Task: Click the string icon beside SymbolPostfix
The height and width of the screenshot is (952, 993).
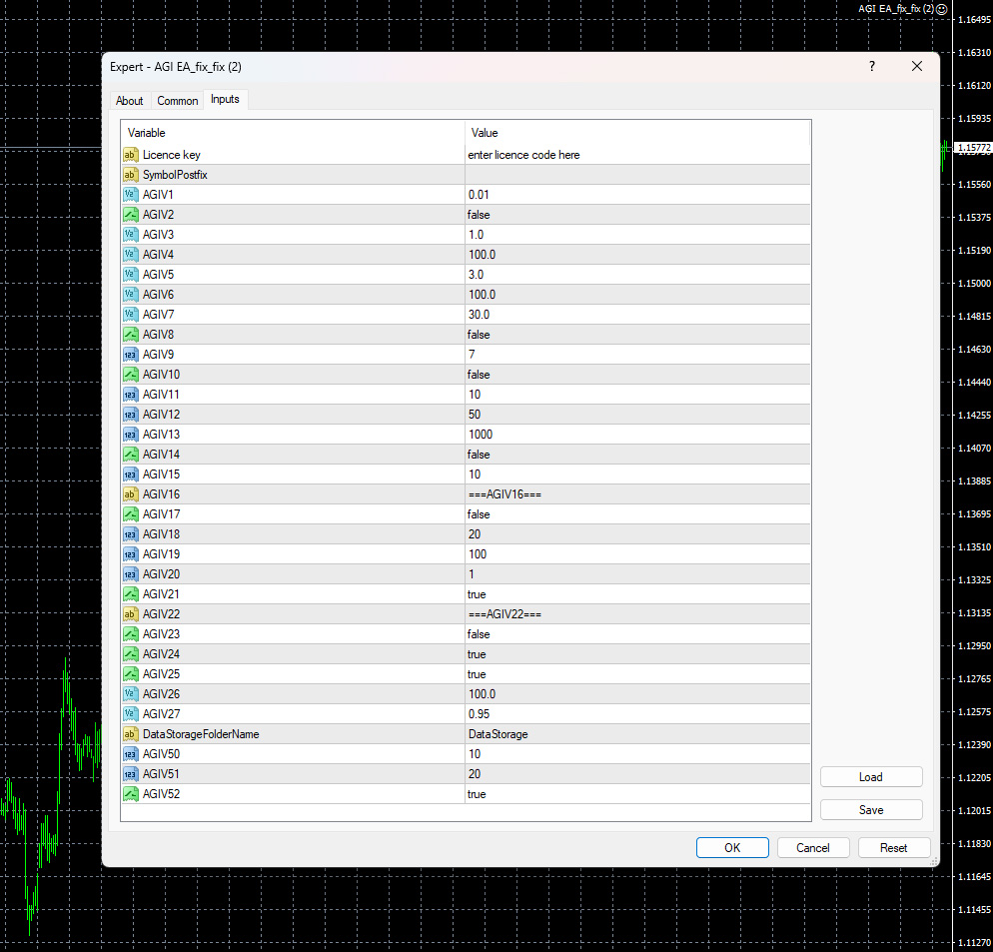Action: tap(131, 175)
